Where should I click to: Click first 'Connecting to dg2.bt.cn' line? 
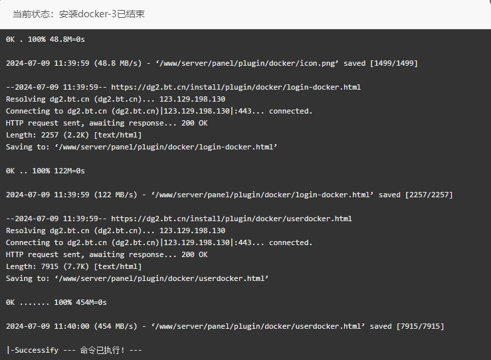click(159, 111)
